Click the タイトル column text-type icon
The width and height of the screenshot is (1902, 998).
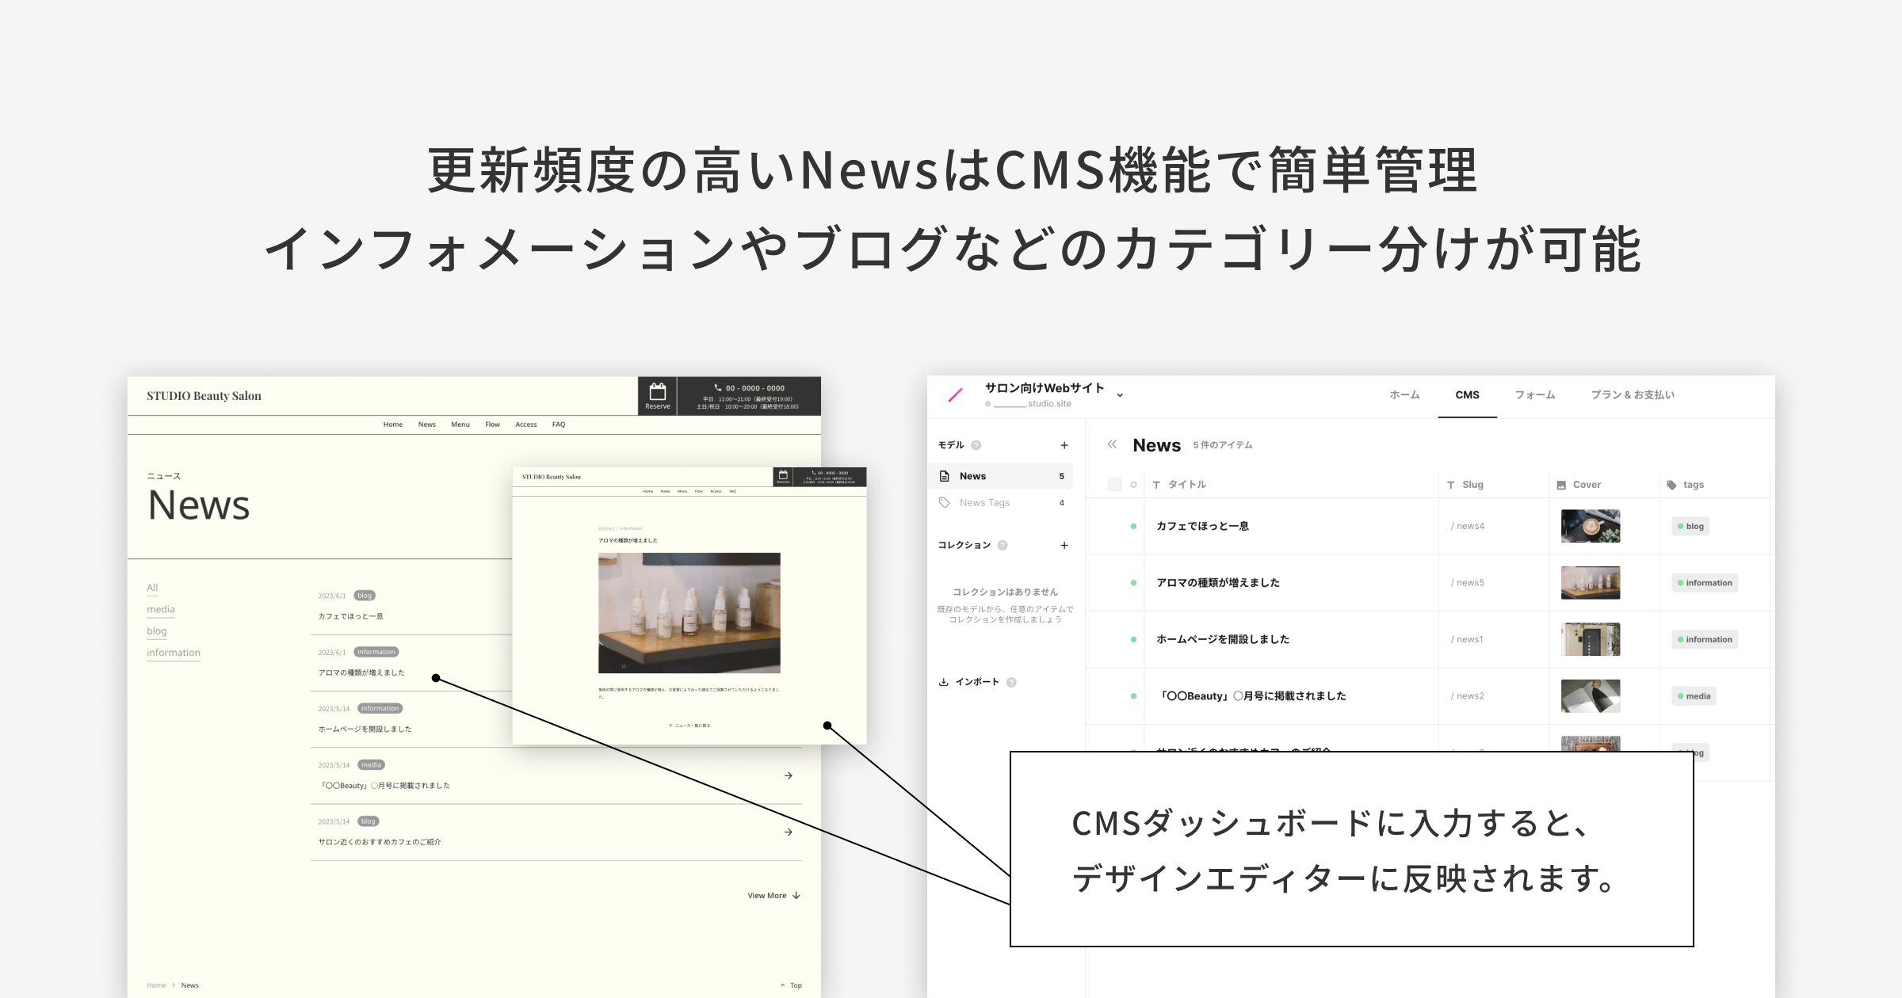pyautogui.click(x=1156, y=485)
